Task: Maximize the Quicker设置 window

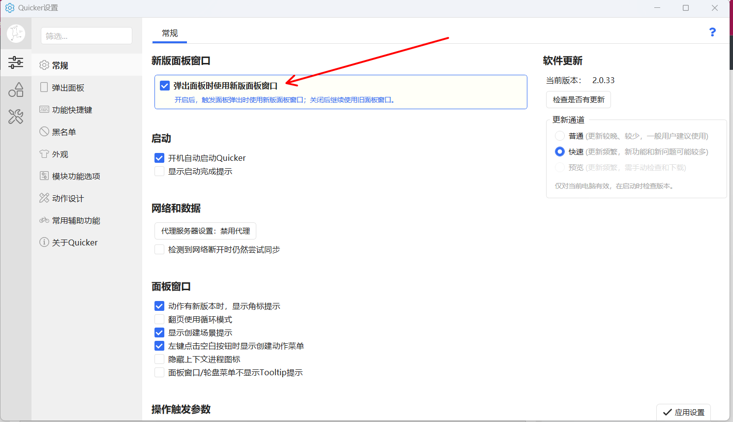Action: click(x=686, y=8)
